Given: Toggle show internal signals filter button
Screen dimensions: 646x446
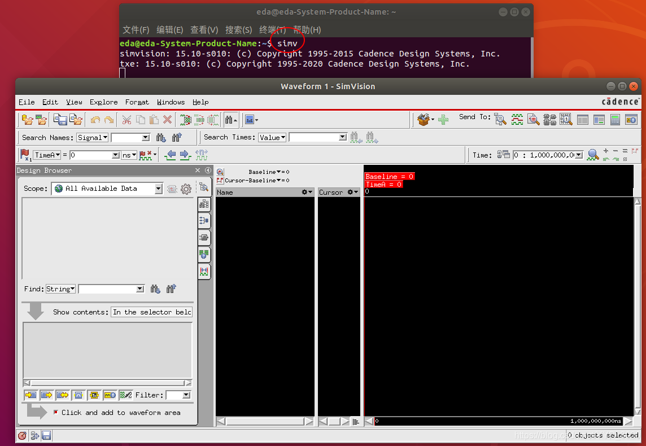Looking at the screenshot, I should tap(78, 395).
